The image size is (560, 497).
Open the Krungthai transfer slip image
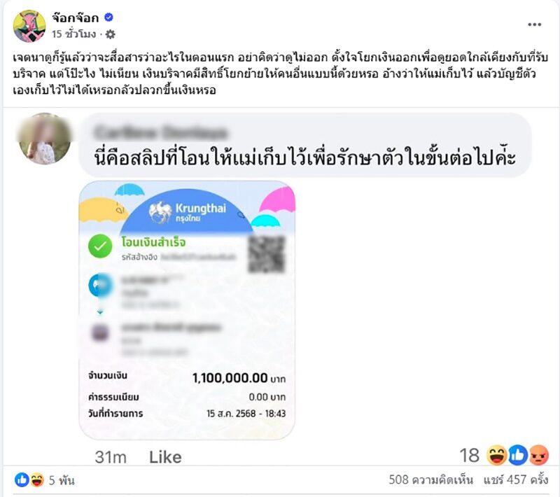coord(187,310)
